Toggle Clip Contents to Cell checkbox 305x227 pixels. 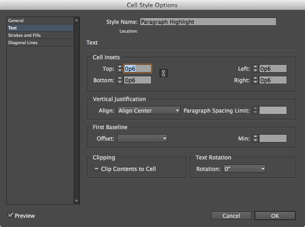(96, 169)
